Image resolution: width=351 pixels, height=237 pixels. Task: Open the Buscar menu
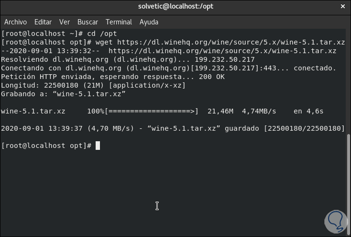click(88, 22)
